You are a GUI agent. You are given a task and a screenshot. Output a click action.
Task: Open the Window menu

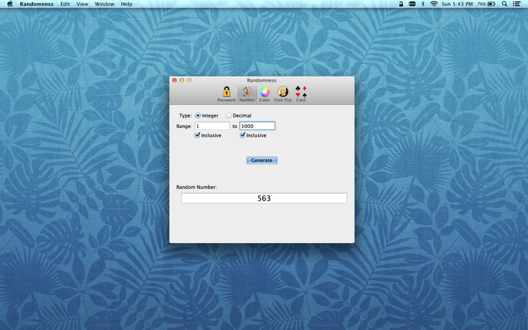pos(104,4)
